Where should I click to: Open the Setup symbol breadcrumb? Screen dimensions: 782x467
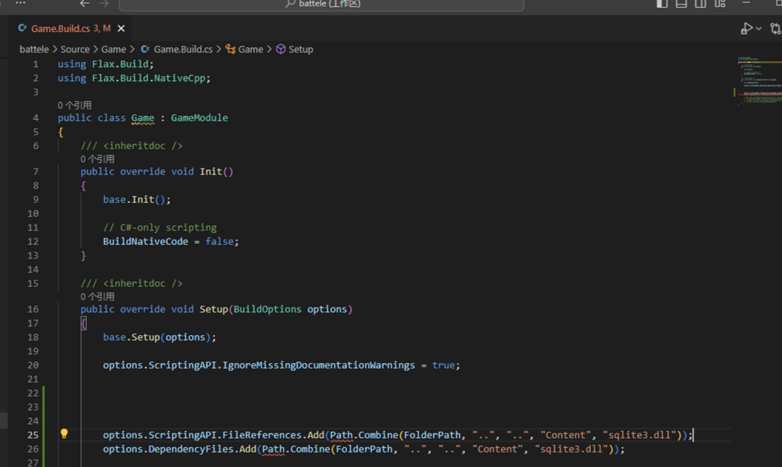pos(299,49)
